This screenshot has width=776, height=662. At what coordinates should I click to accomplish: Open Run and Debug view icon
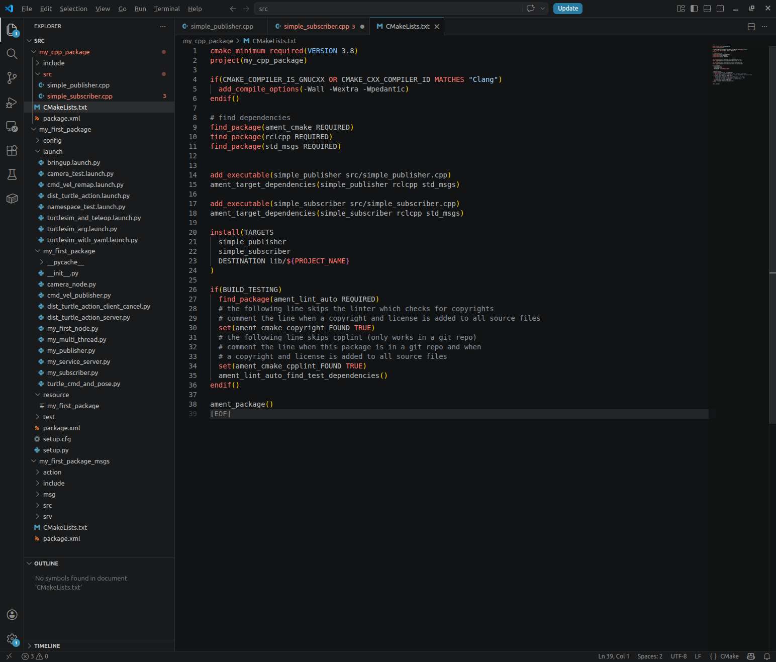point(12,103)
